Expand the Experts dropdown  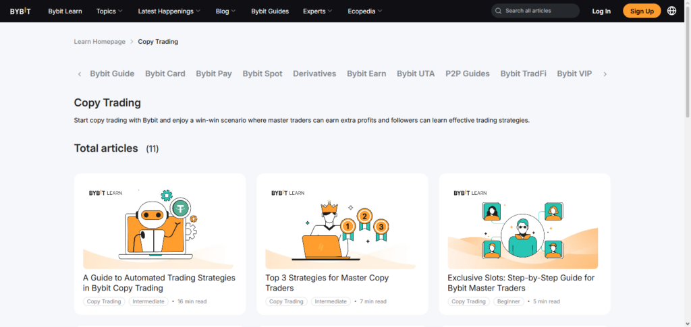(317, 11)
